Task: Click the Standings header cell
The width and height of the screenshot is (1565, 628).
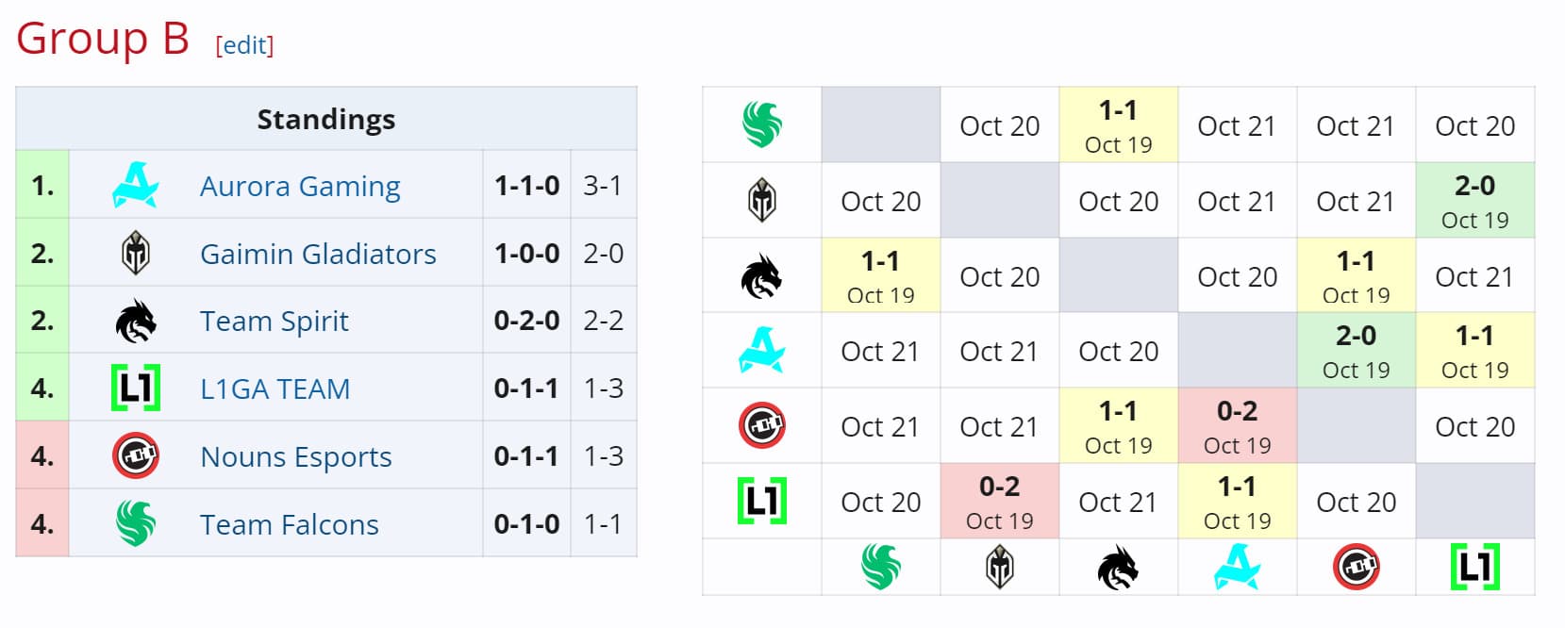Action: point(325,119)
